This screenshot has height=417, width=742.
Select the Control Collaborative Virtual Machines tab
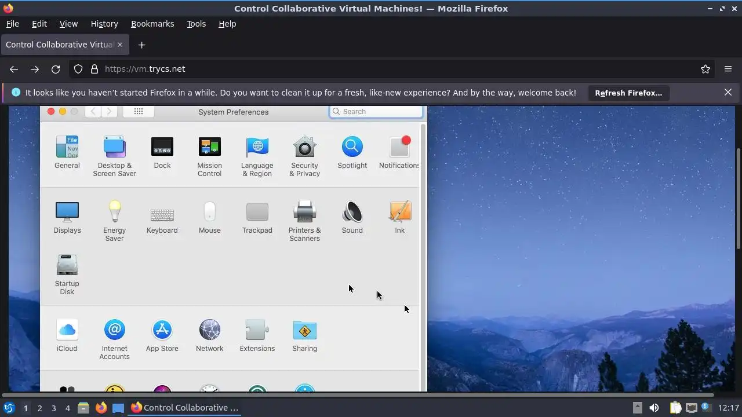pyautogui.click(x=64, y=45)
